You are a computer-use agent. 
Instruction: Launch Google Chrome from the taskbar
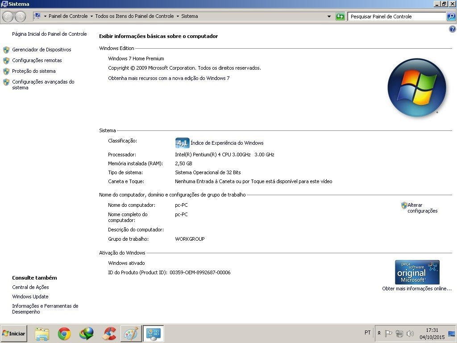64,333
